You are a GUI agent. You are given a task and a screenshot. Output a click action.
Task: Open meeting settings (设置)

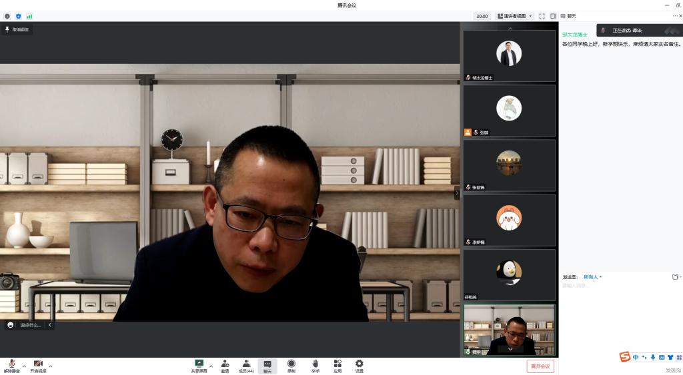click(360, 364)
